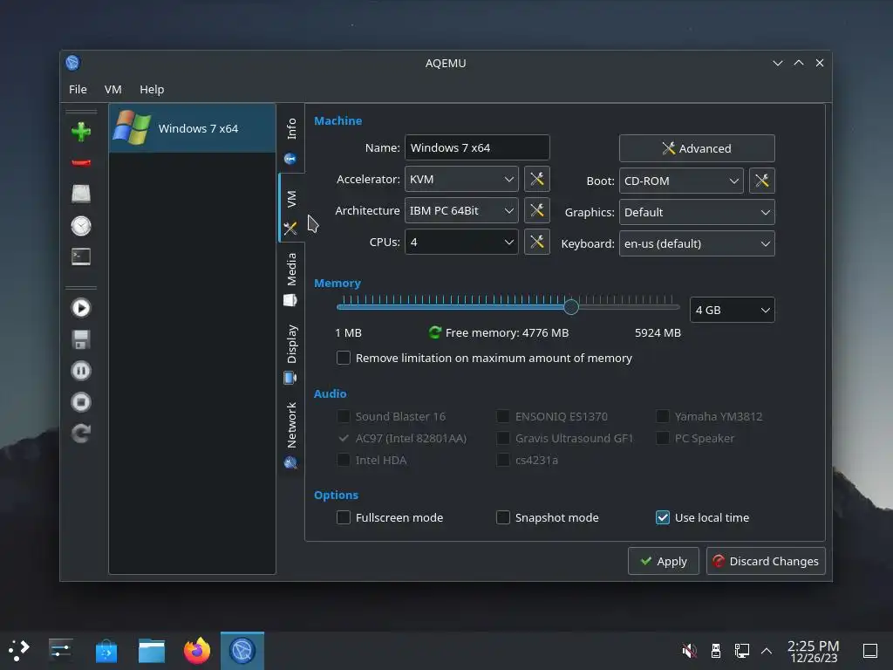Click the network connection tray icon
The height and width of the screenshot is (670, 893).
[741, 650]
